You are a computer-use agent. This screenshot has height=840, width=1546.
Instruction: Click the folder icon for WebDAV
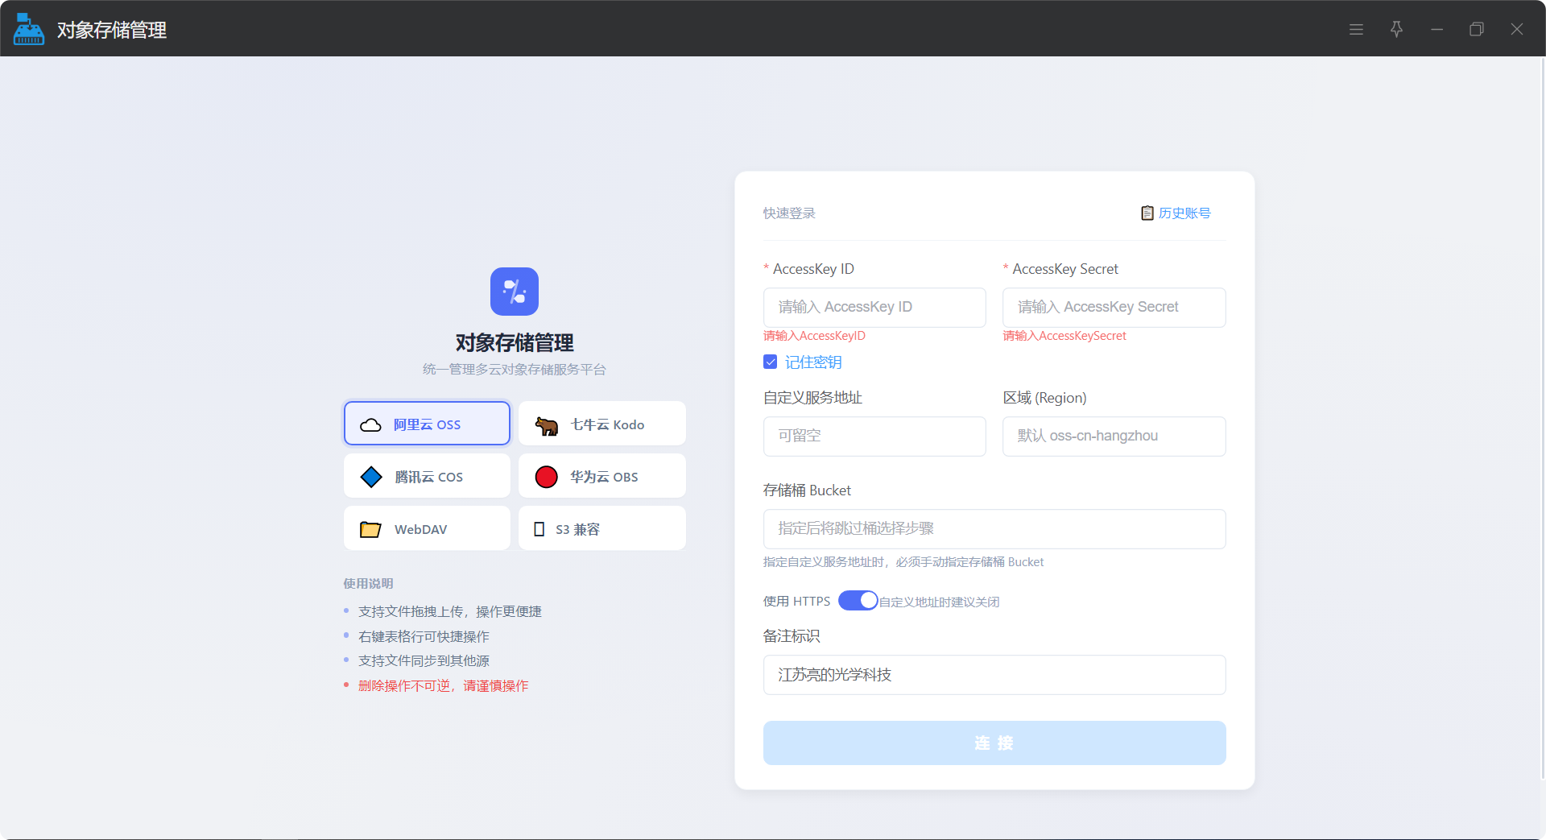370,529
